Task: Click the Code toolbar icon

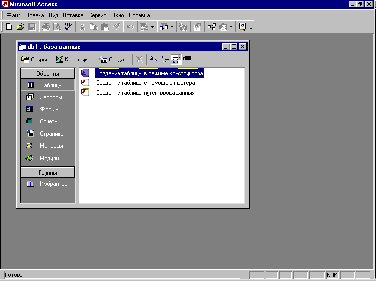Action: pos(183,27)
